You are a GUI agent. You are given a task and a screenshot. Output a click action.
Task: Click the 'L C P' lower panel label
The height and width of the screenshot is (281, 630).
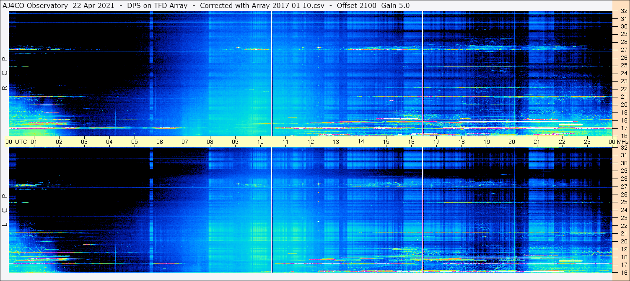coord(5,210)
